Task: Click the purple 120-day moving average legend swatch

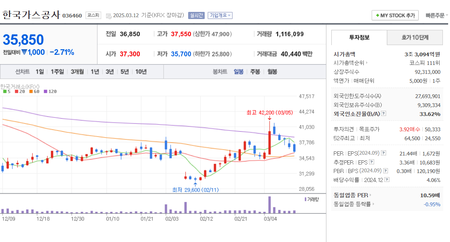Action: click(x=45, y=91)
